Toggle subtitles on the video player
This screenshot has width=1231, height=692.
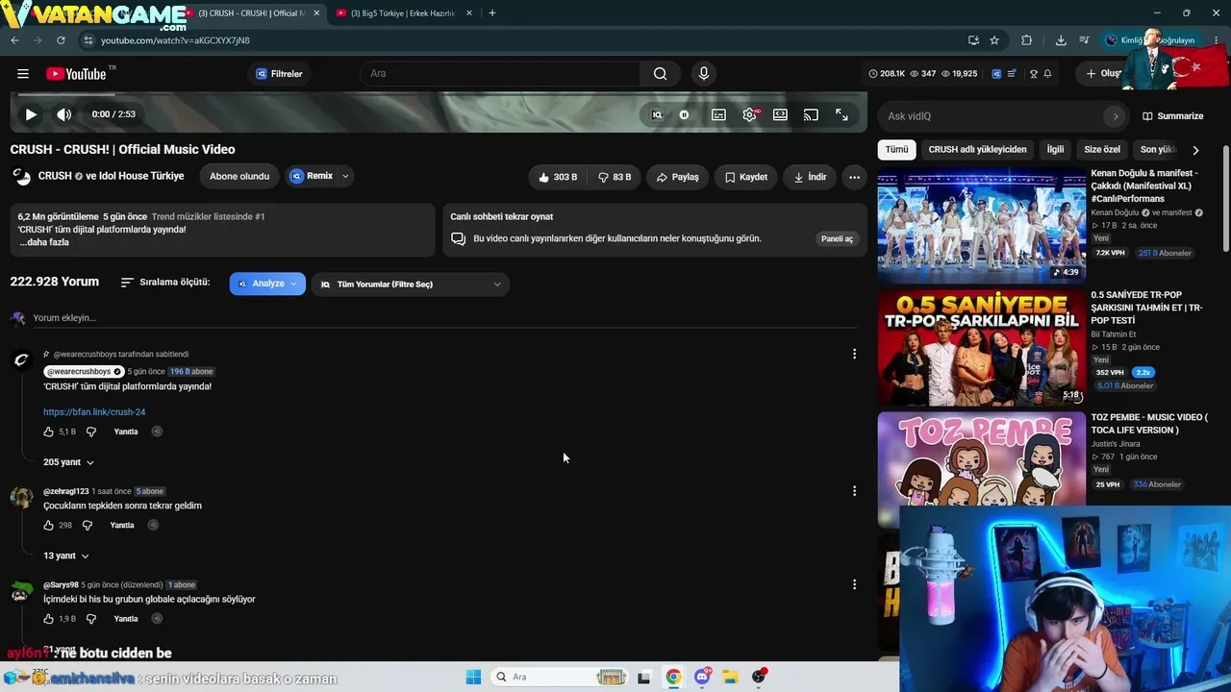pos(718,114)
